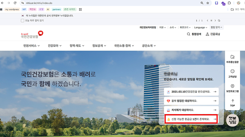Open the blue download extension icon
Image resolution: width=245 pixels, height=137 pixels.
pos(216,3)
